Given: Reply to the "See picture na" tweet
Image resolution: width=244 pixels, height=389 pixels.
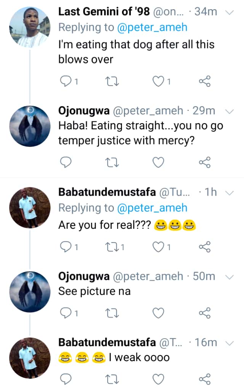Looking at the screenshot, I should pos(66,313).
